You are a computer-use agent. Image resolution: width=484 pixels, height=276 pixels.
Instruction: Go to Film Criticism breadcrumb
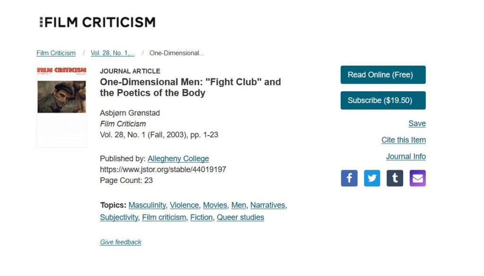(x=56, y=53)
